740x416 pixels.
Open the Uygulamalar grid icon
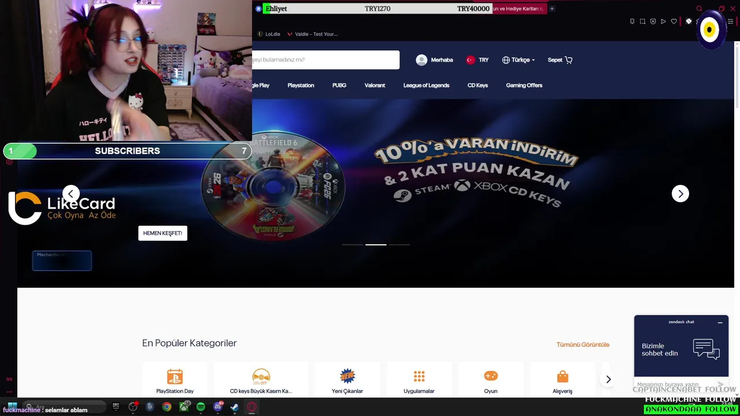coord(419,376)
